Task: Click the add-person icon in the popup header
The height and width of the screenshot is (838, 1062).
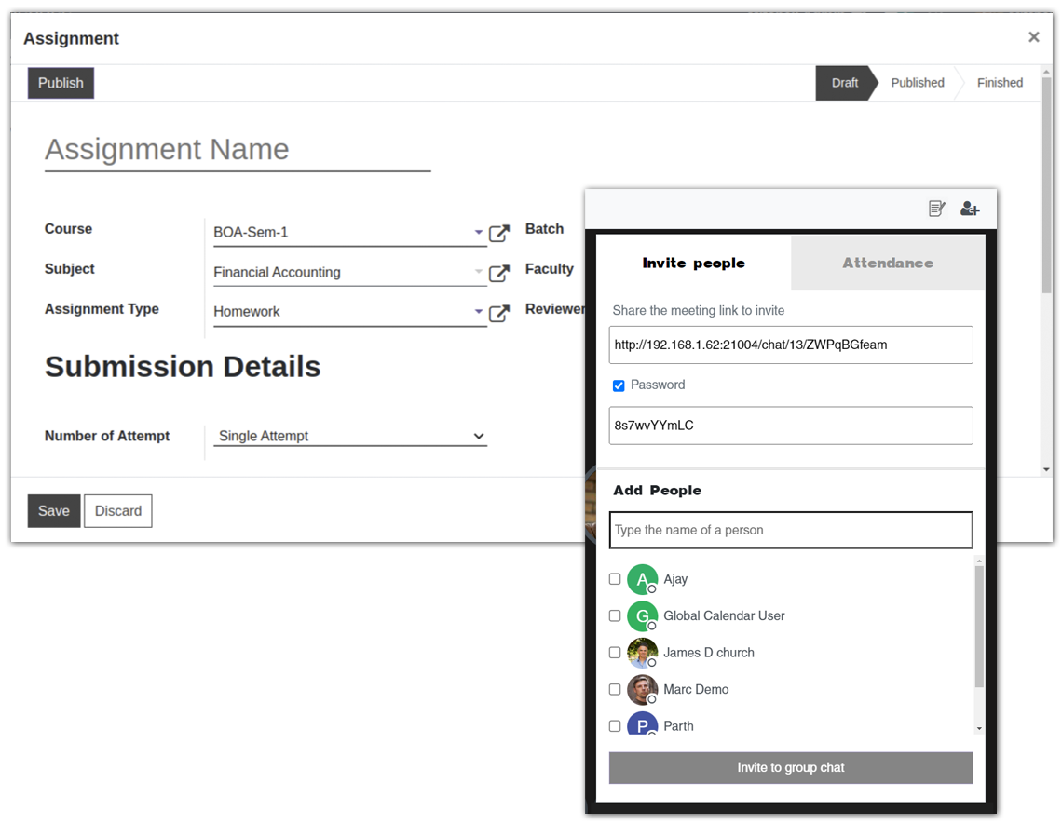Action: tap(970, 209)
